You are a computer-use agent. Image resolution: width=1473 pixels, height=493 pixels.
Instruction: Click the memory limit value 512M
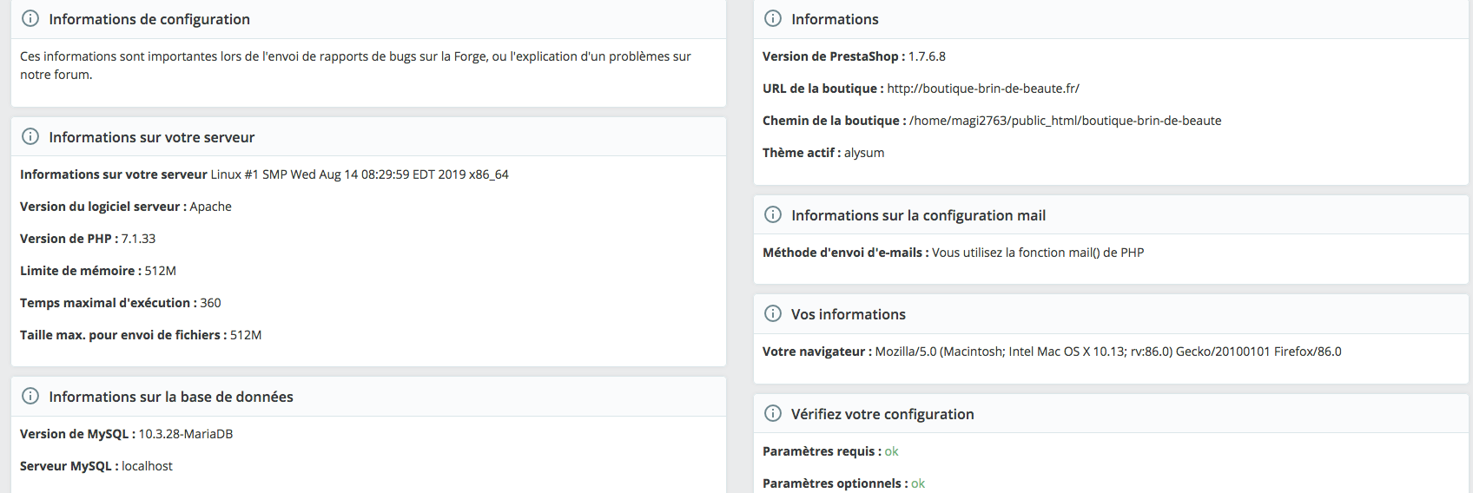click(x=160, y=271)
